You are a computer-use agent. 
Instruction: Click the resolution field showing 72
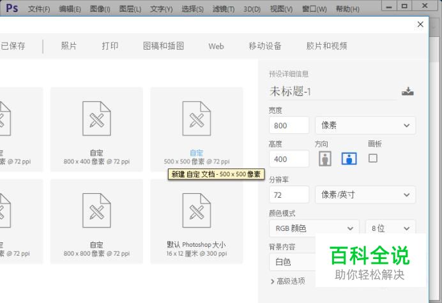click(289, 195)
